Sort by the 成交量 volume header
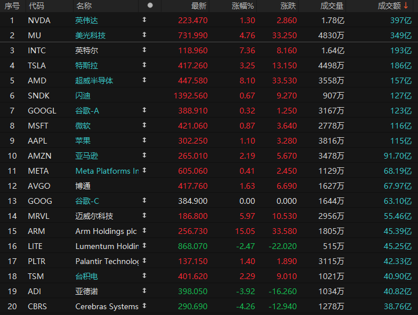 [332, 6]
